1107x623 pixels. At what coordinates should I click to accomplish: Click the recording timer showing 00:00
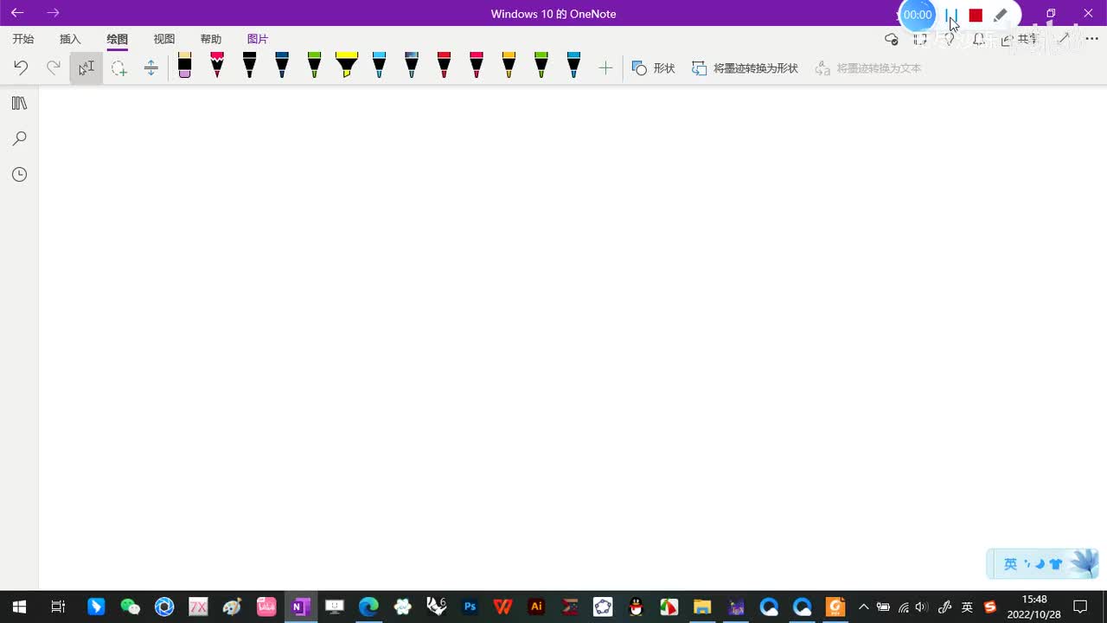coord(918,15)
